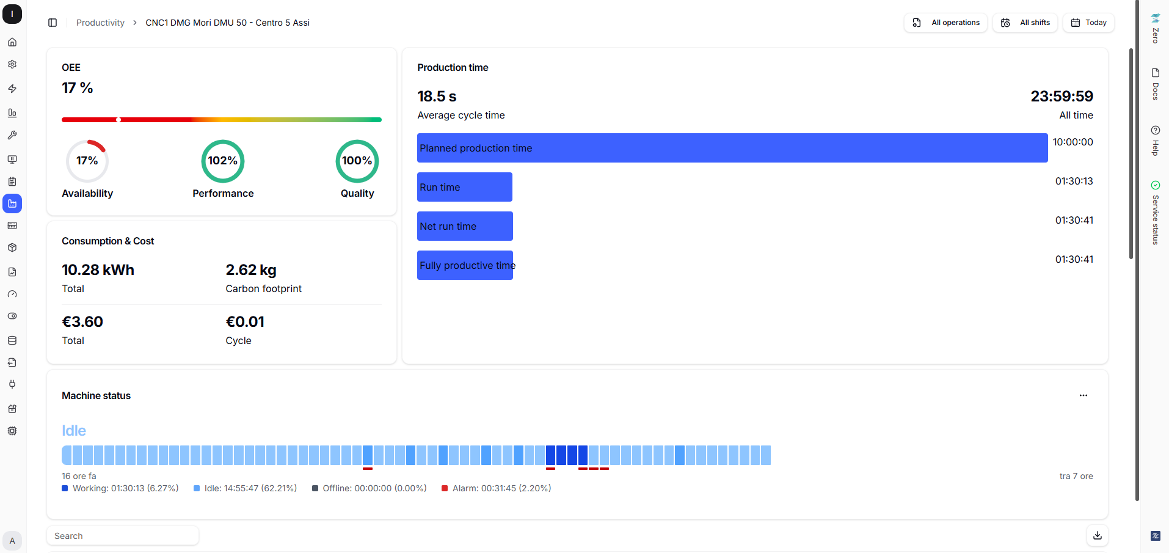Open the Docs tab on right rail

click(x=1155, y=84)
